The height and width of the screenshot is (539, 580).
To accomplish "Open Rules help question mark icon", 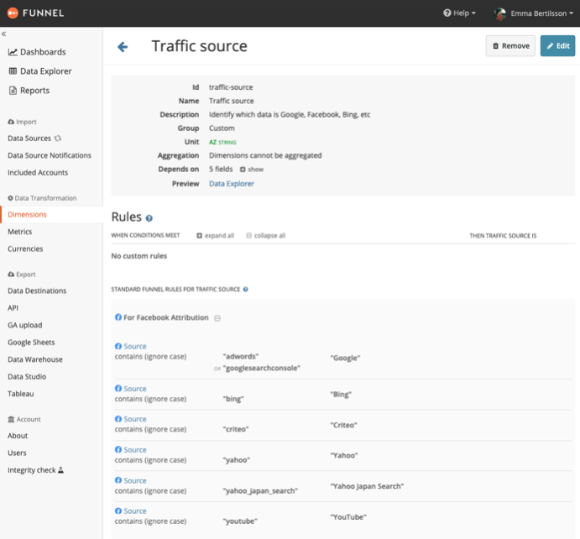I will (x=149, y=218).
